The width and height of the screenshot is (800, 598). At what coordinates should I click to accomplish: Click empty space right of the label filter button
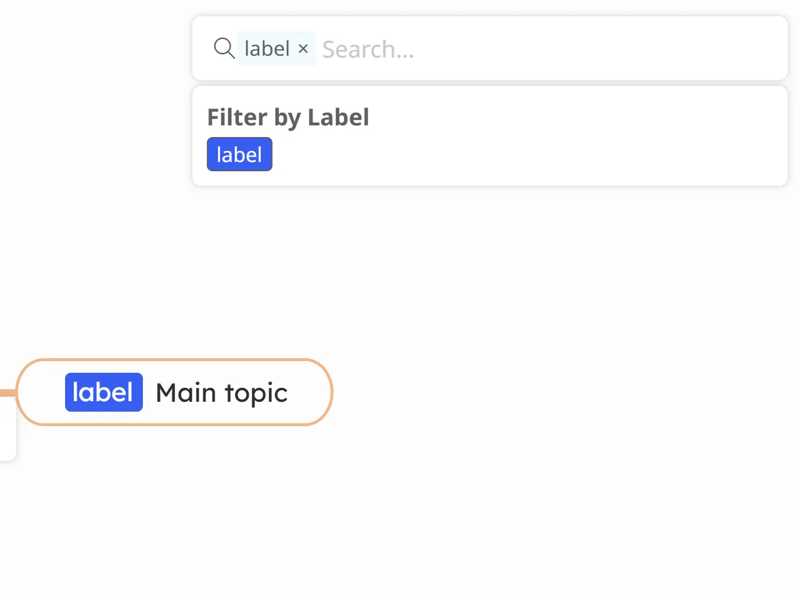coord(494,154)
